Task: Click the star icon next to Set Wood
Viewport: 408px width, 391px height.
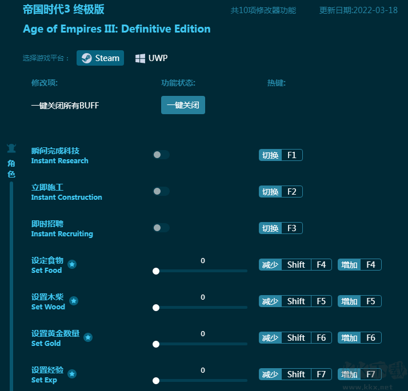Action: point(74,301)
